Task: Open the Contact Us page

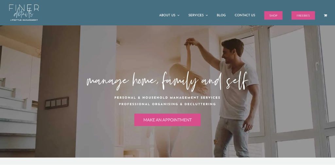Action: click(245, 15)
